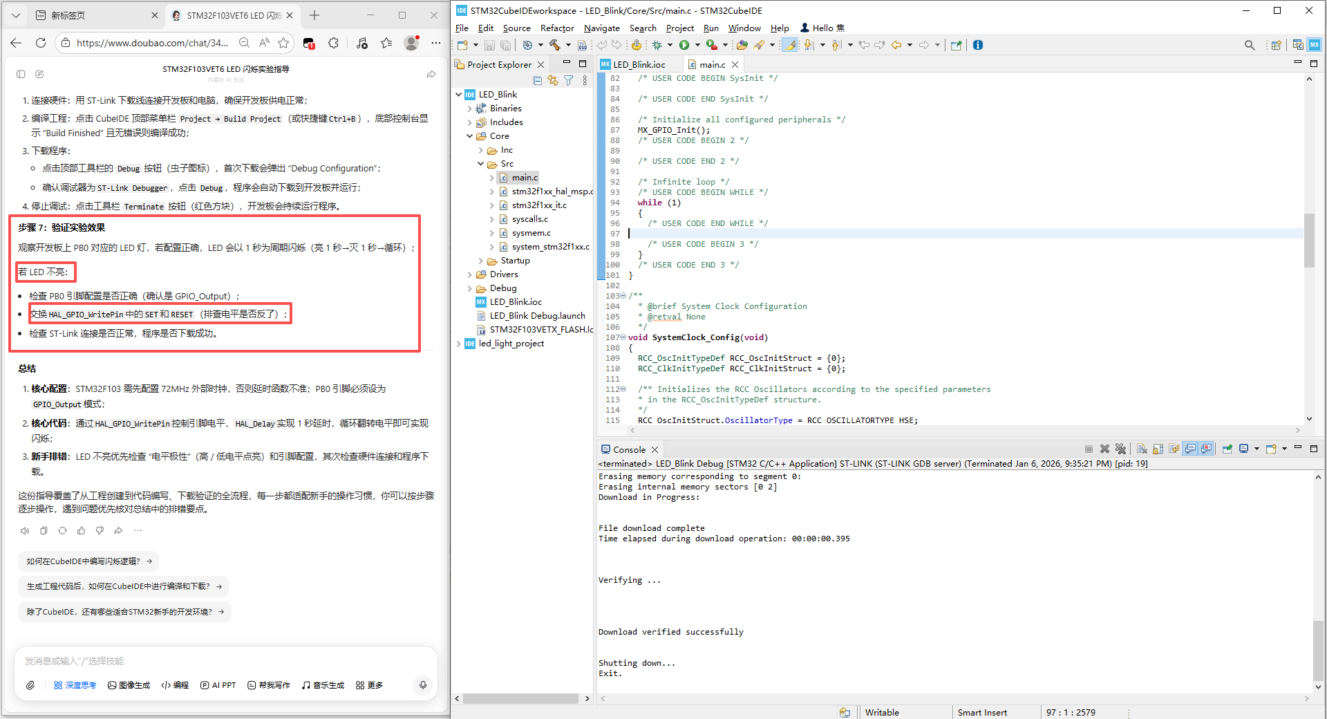The image size is (1327, 719).
Task: Switch to the LED_Blink.ioc editor tab
Action: [639, 64]
